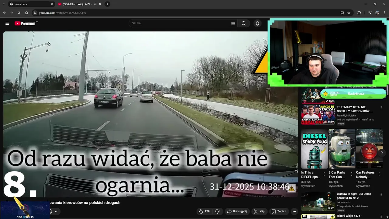Open the Warsaw at night DJI Osmo thumbnail

(318, 201)
